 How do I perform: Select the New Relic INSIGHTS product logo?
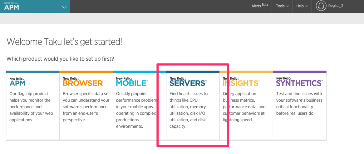[241, 82]
